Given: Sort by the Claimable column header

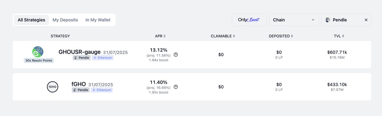Looking at the screenshot, I should pos(223,36).
